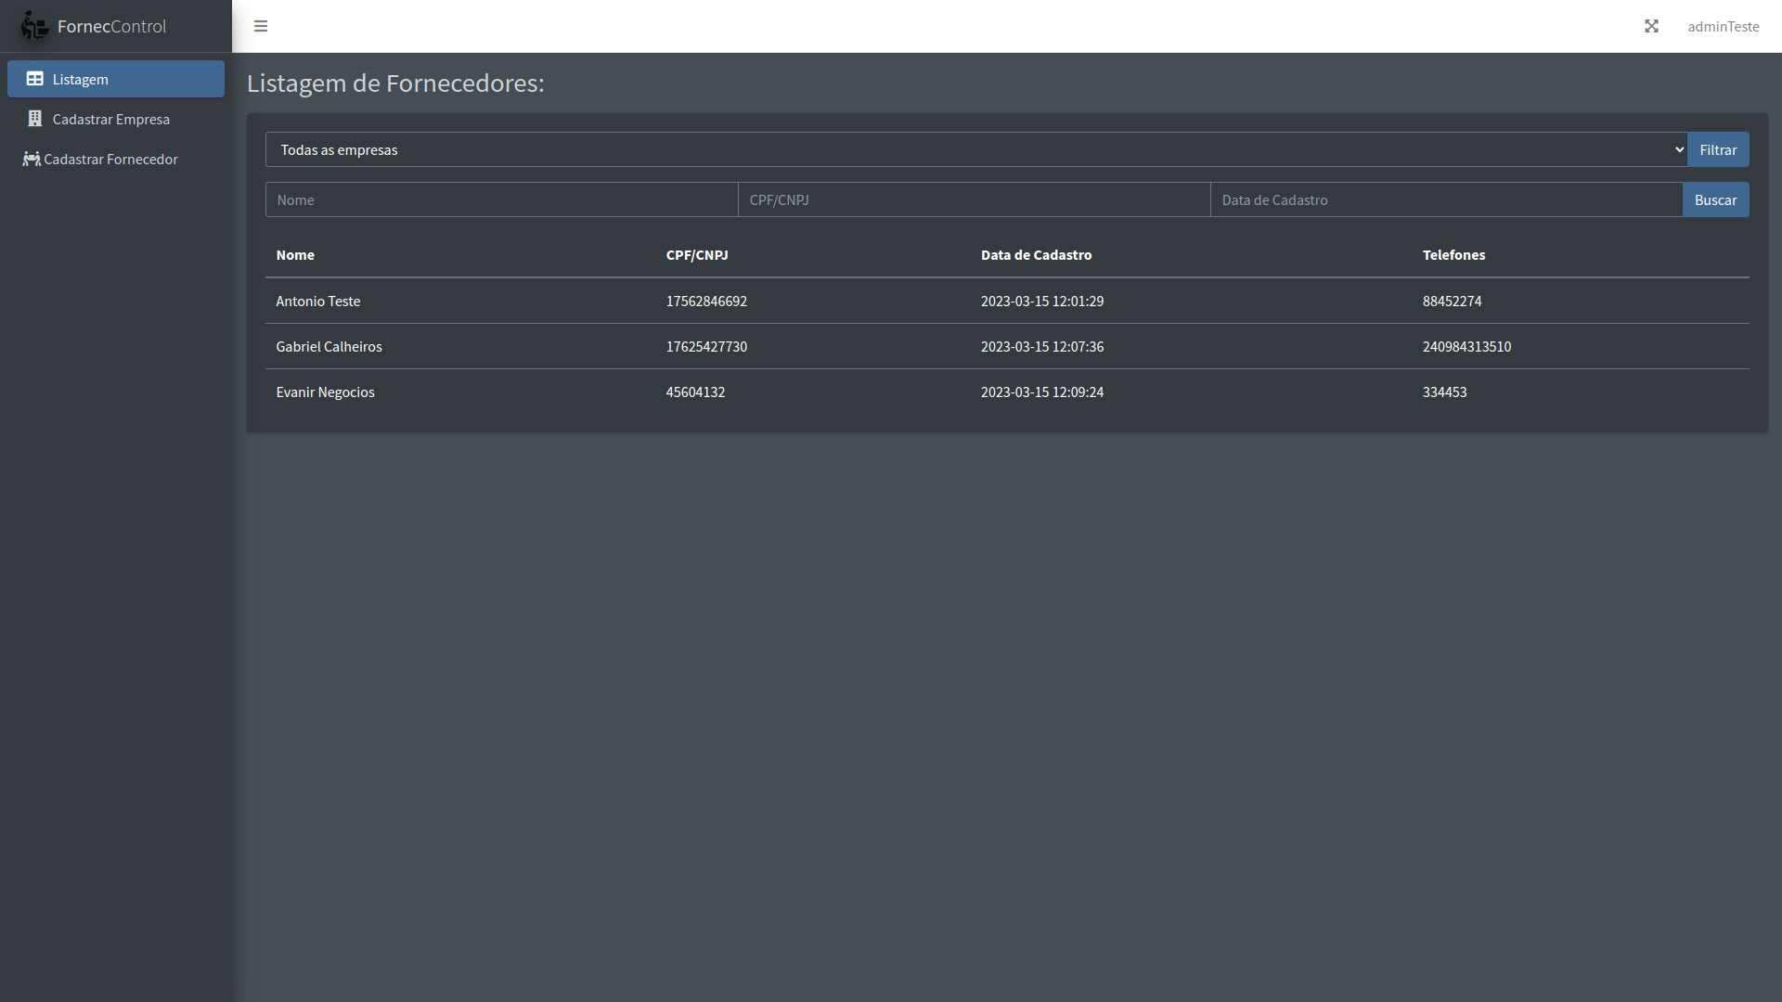
Task: Select the Antonio Teste name cell
Action: [318, 301]
